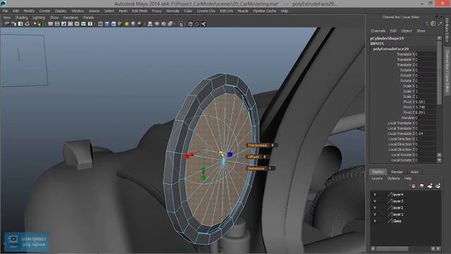The image size is (451, 254).
Task: Move selected layer down icon
Action: tap(421, 186)
